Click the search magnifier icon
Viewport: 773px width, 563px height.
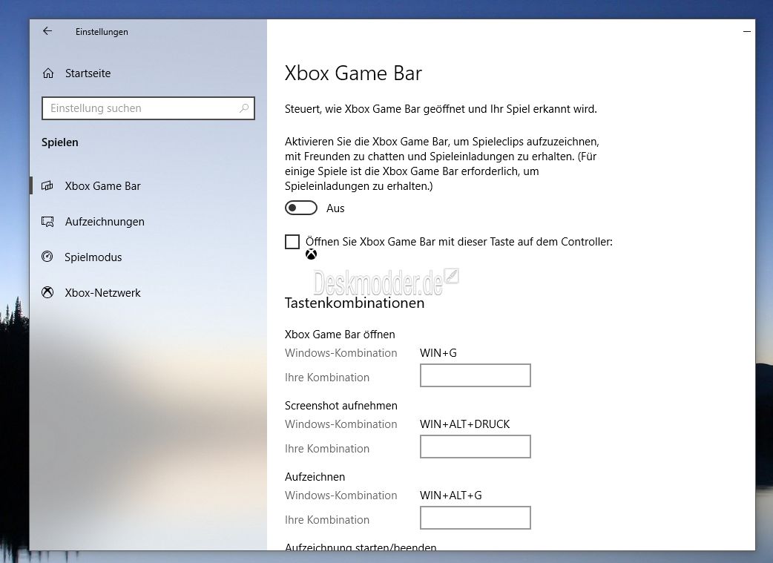point(243,108)
